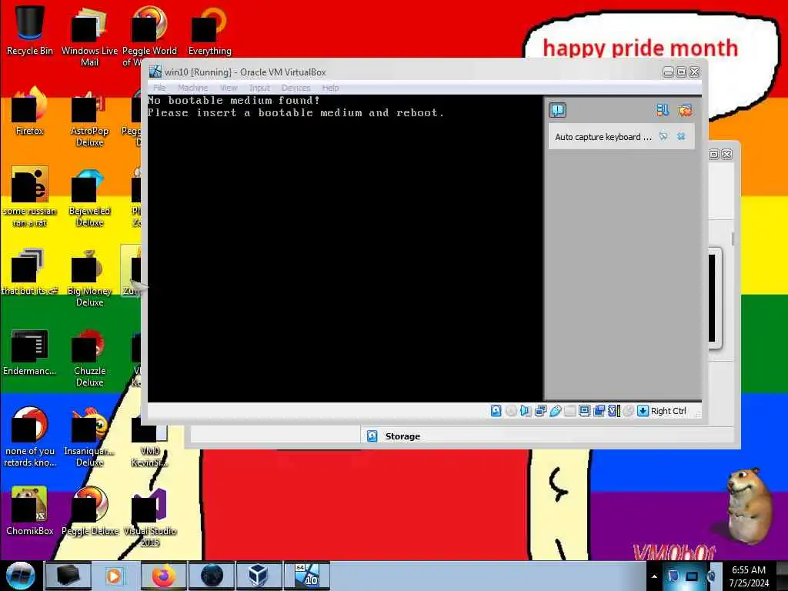The width and height of the screenshot is (788, 591).
Task: Click the greyed mouse integration status icon
Action: [628, 411]
